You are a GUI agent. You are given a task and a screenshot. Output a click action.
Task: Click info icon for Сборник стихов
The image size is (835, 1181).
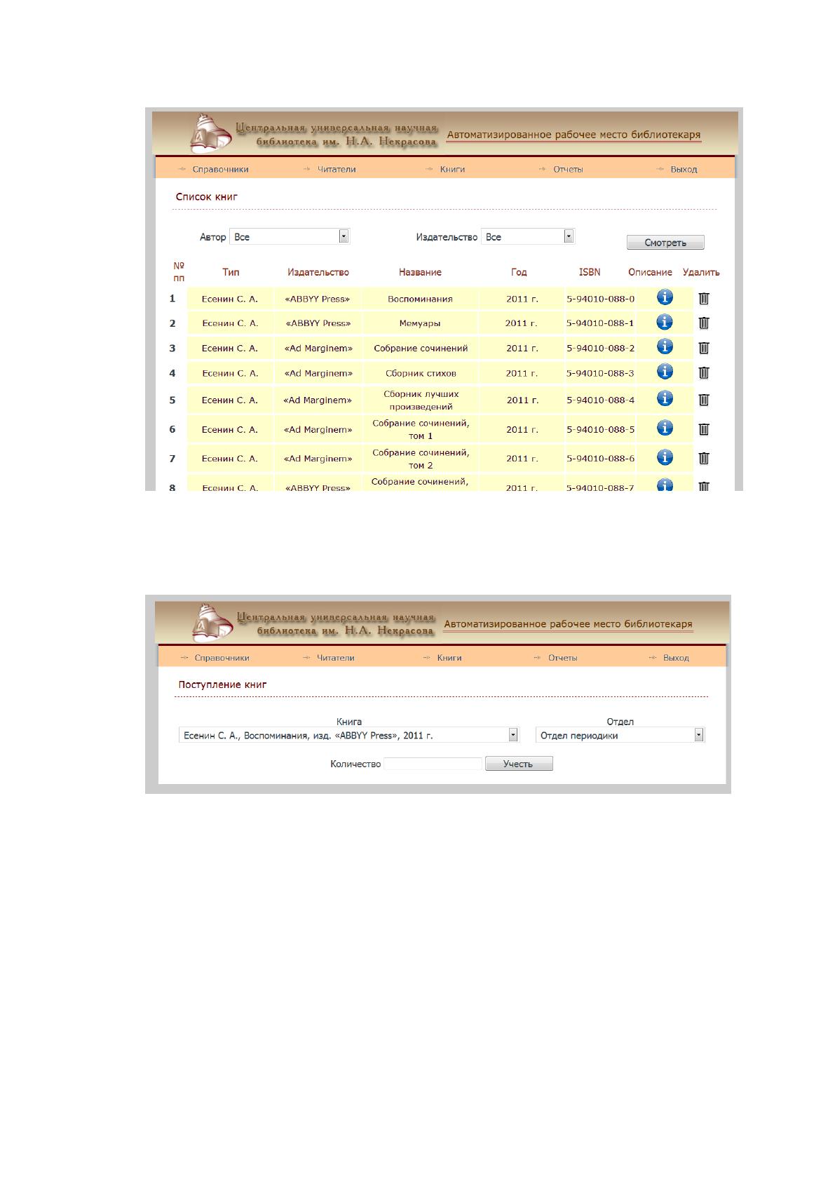(x=665, y=372)
